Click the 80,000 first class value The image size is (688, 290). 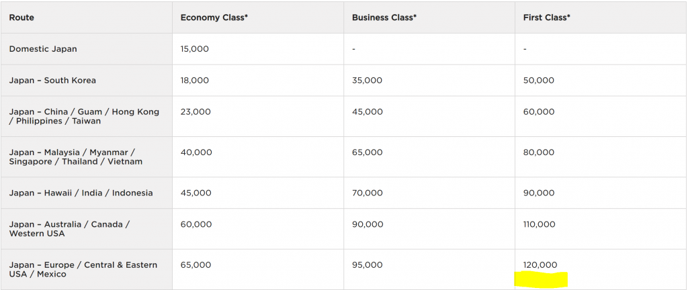coord(538,152)
